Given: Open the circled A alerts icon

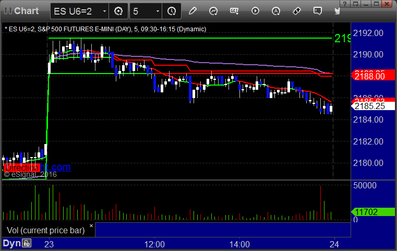Looking at the screenshot, I should (x=276, y=11).
